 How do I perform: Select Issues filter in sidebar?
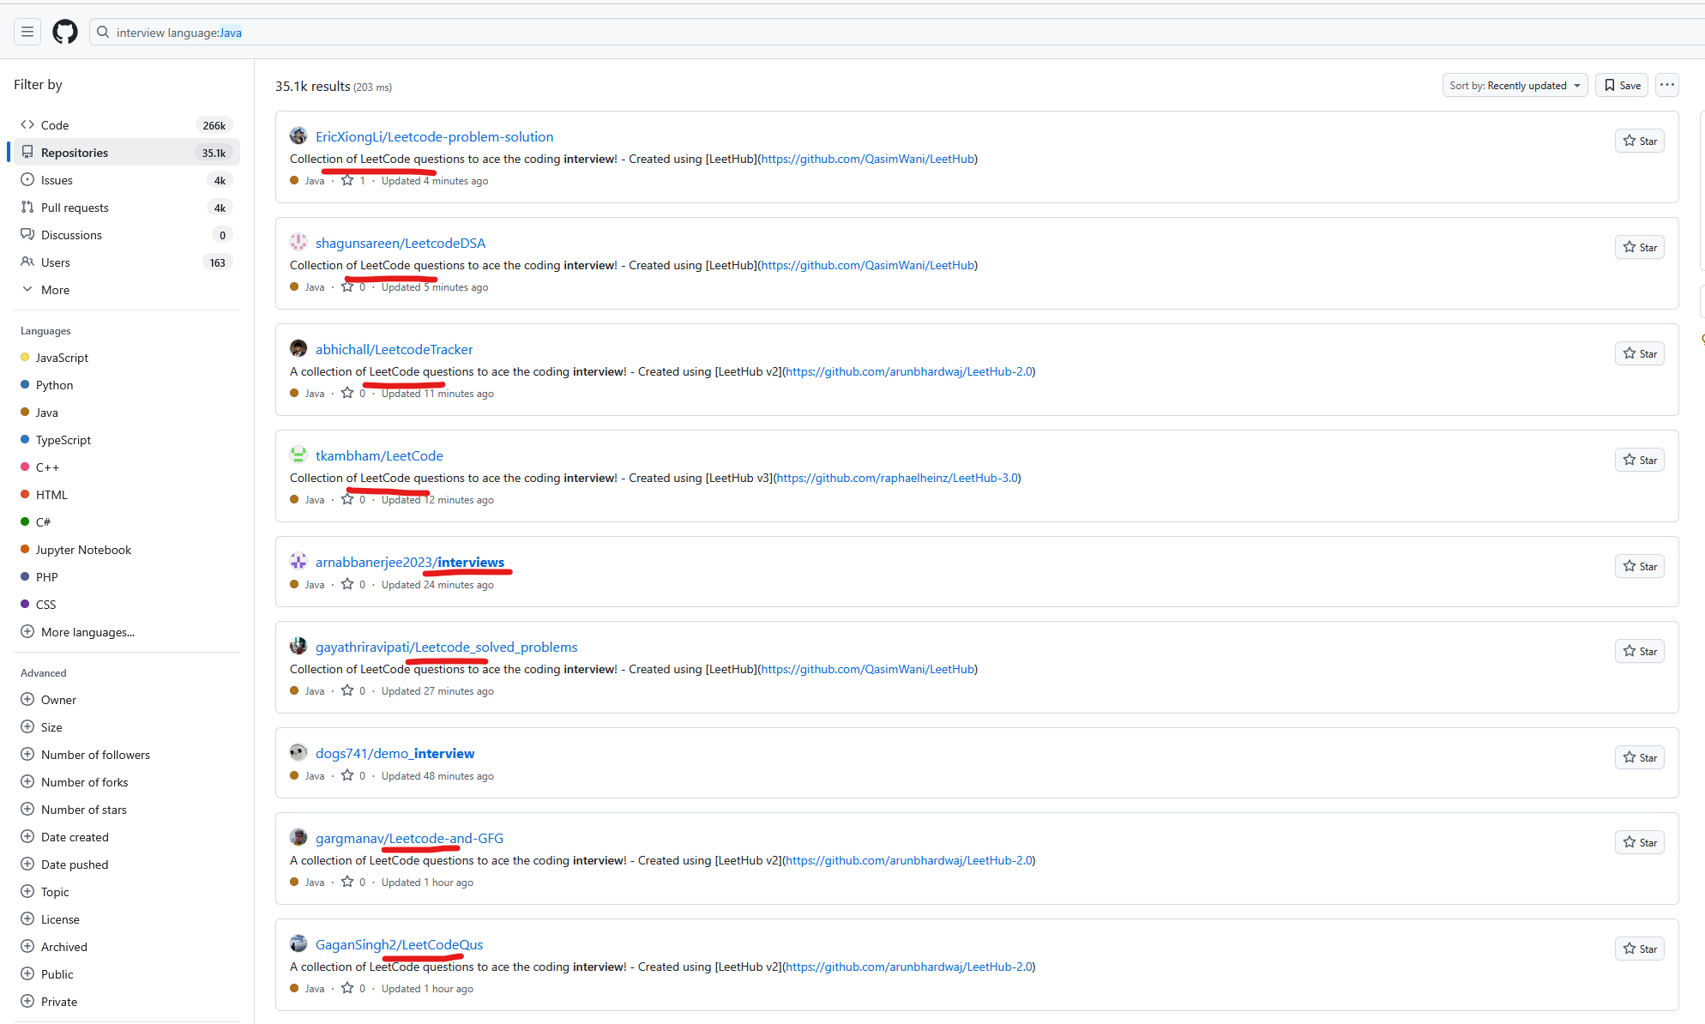(x=57, y=180)
